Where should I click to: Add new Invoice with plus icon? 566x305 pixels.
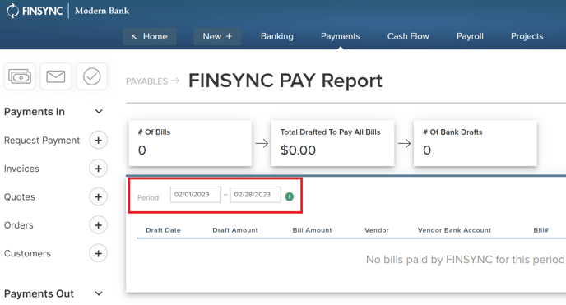click(x=98, y=169)
